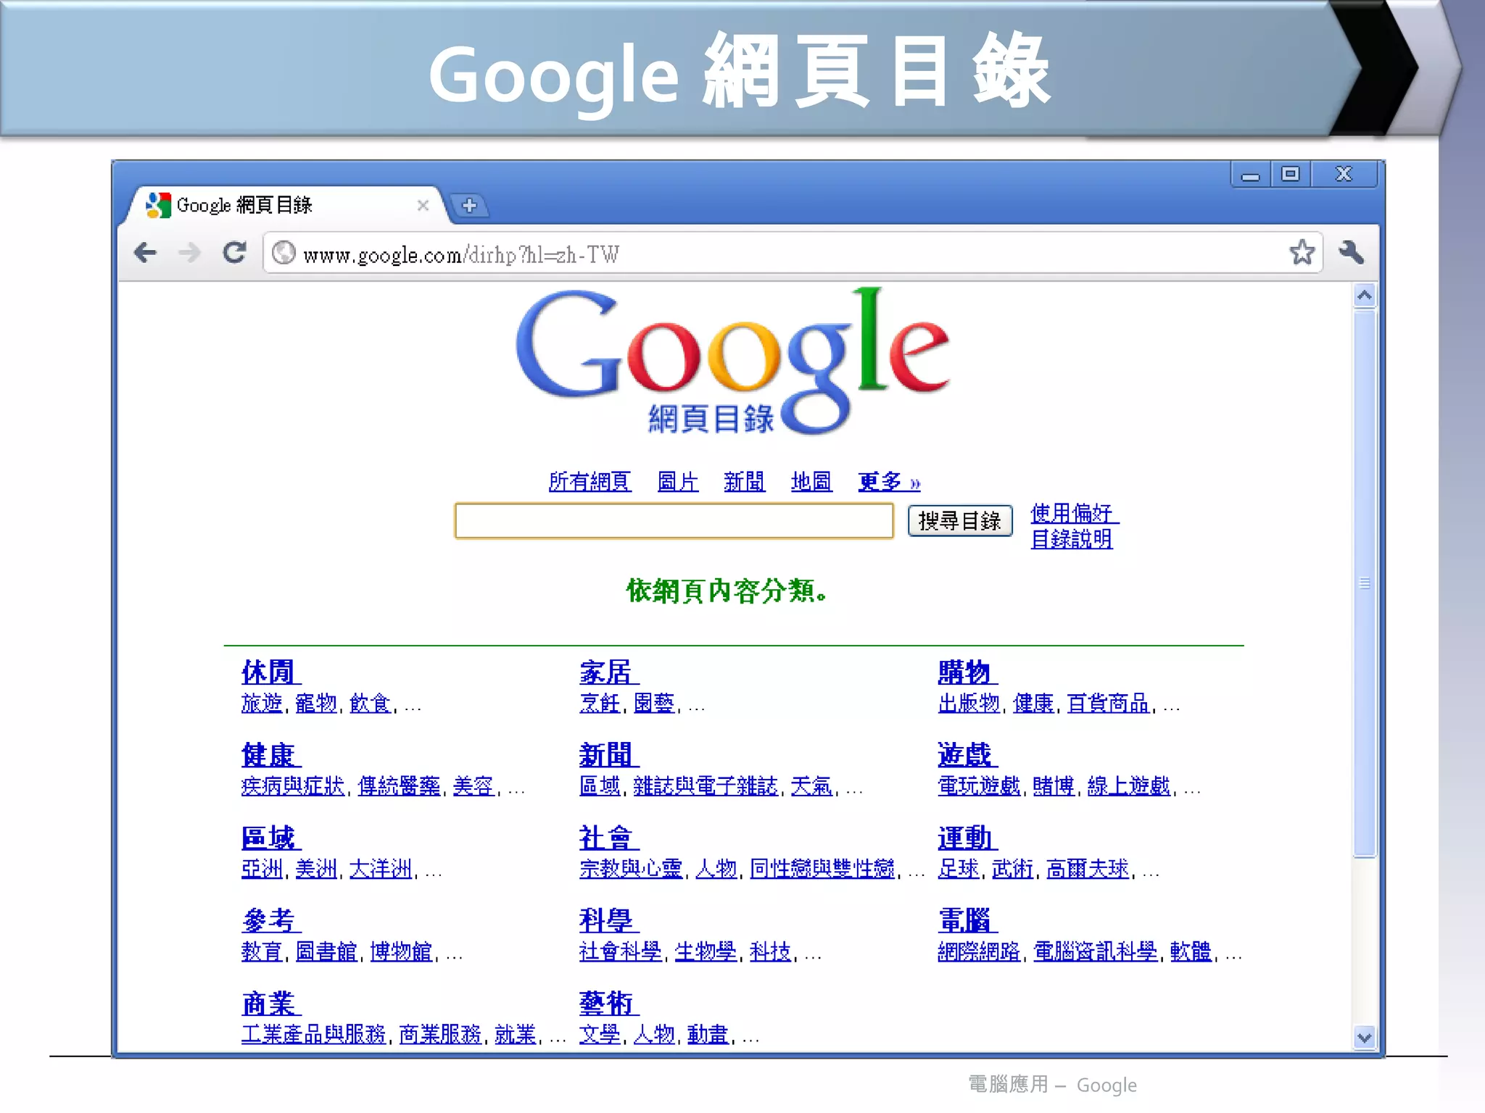The image size is (1485, 1113).
Task: Open the 軟體 subcategory link
Action: (x=1191, y=951)
